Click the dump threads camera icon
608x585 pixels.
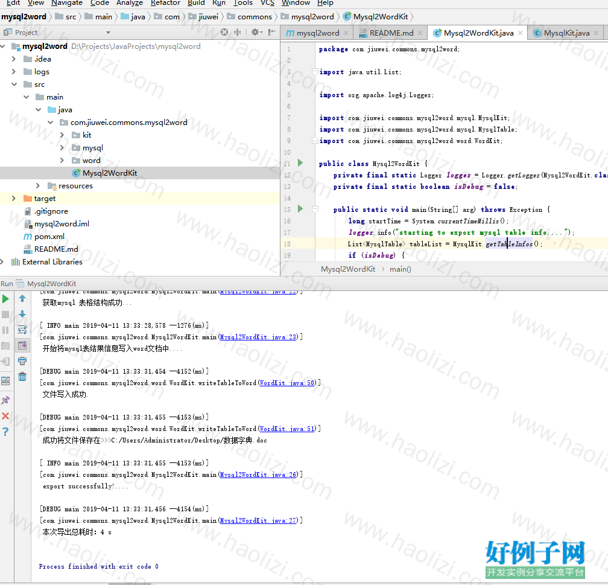point(5,345)
